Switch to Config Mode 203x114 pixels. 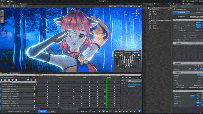point(197,13)
